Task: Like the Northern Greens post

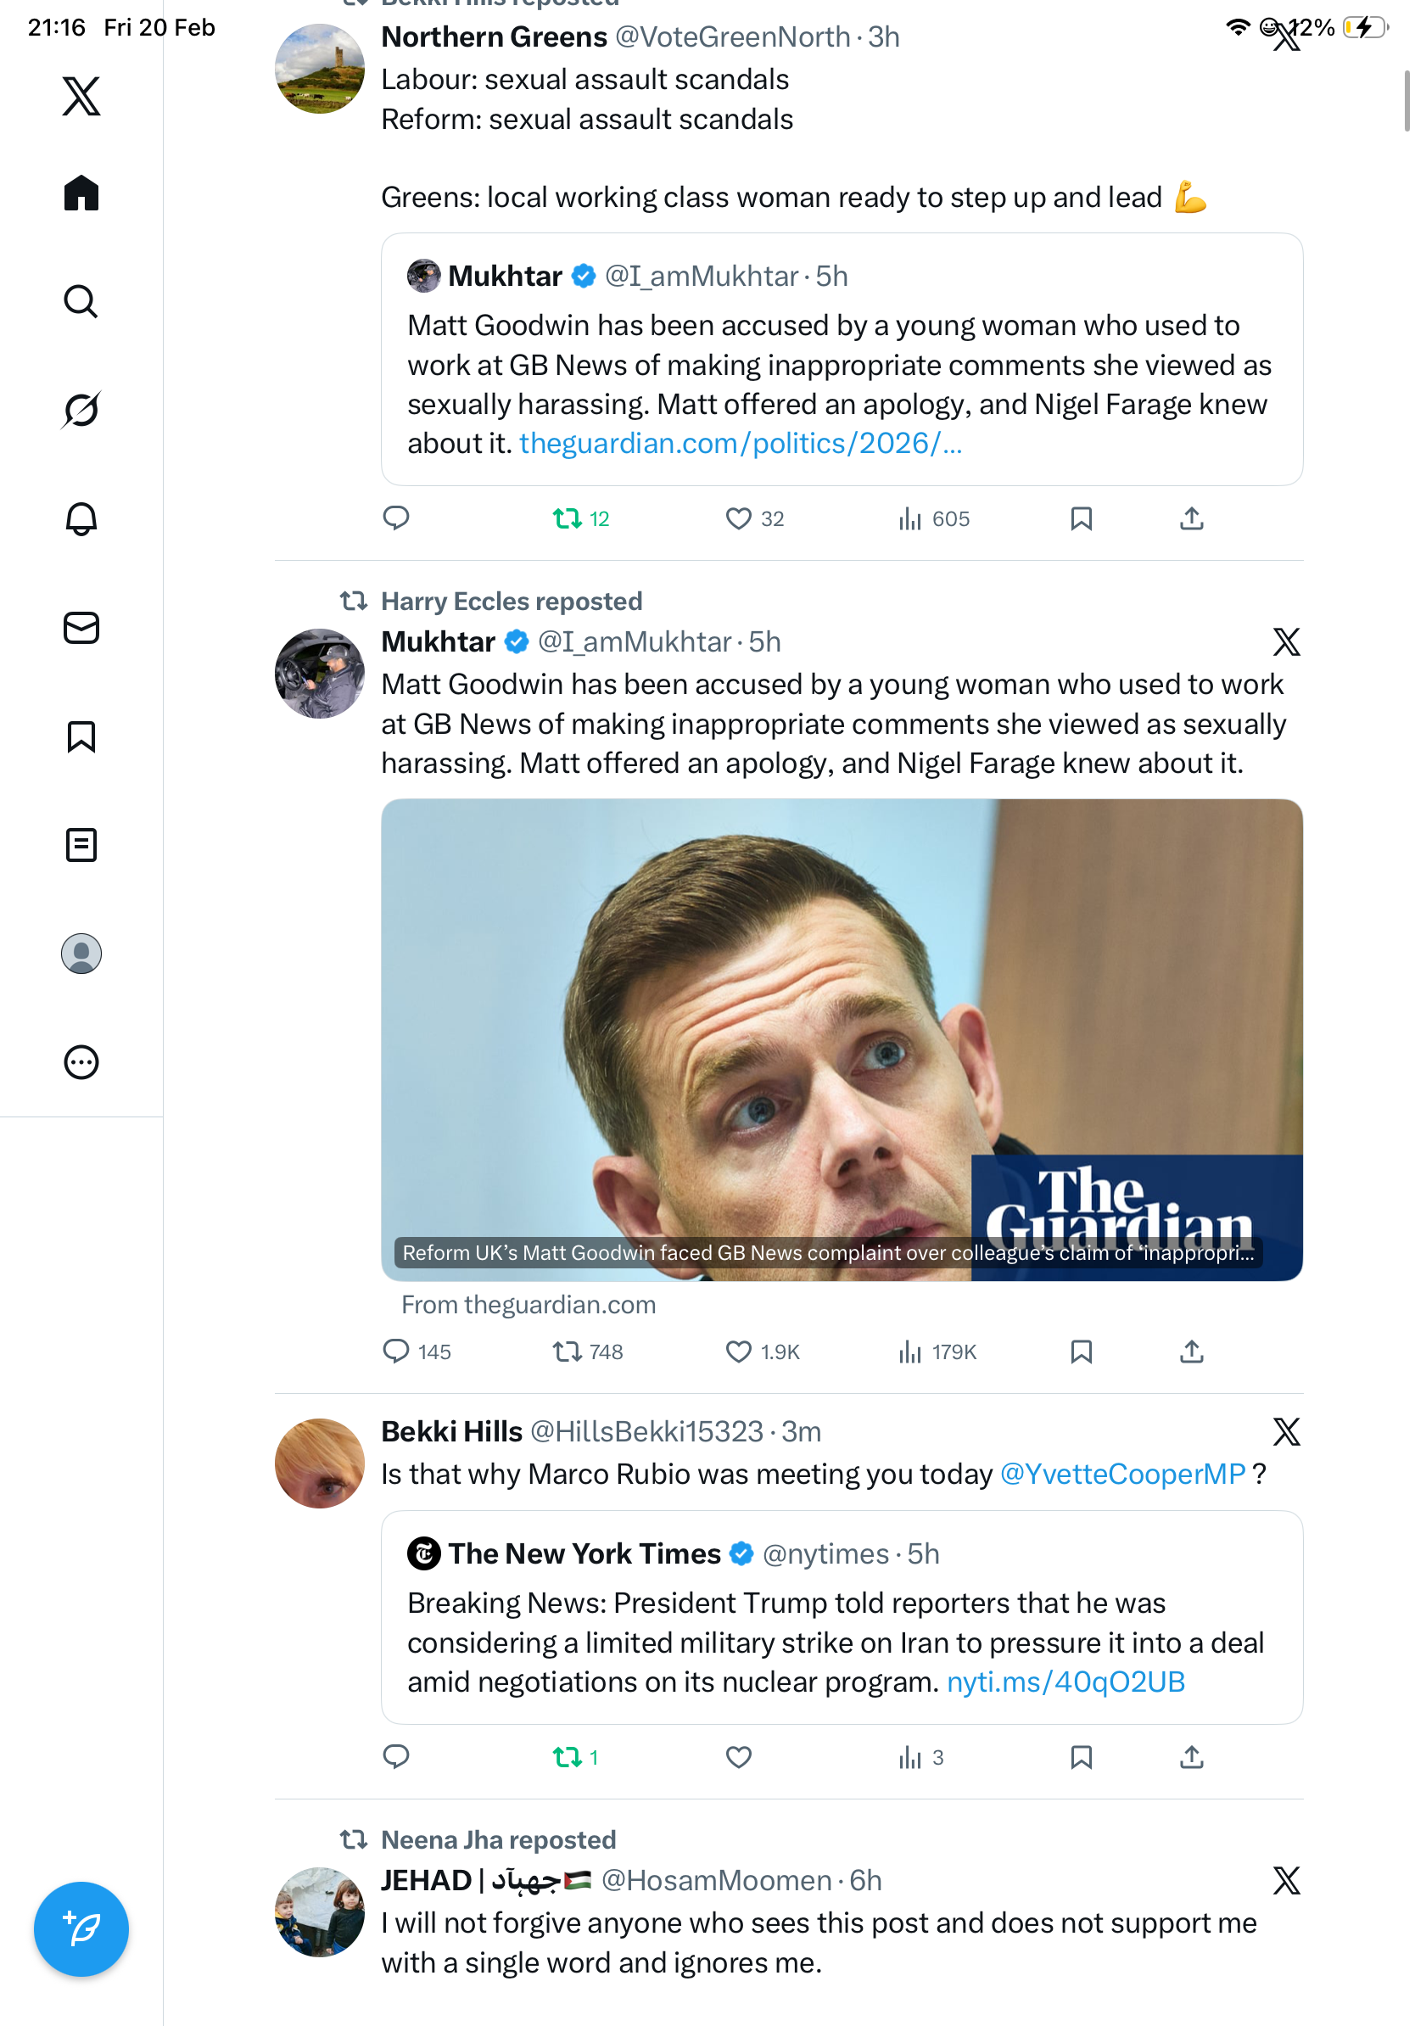Action: click(x=737, y=519)
